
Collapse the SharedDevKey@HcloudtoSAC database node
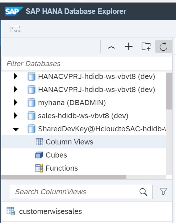(x=16, y=129)
